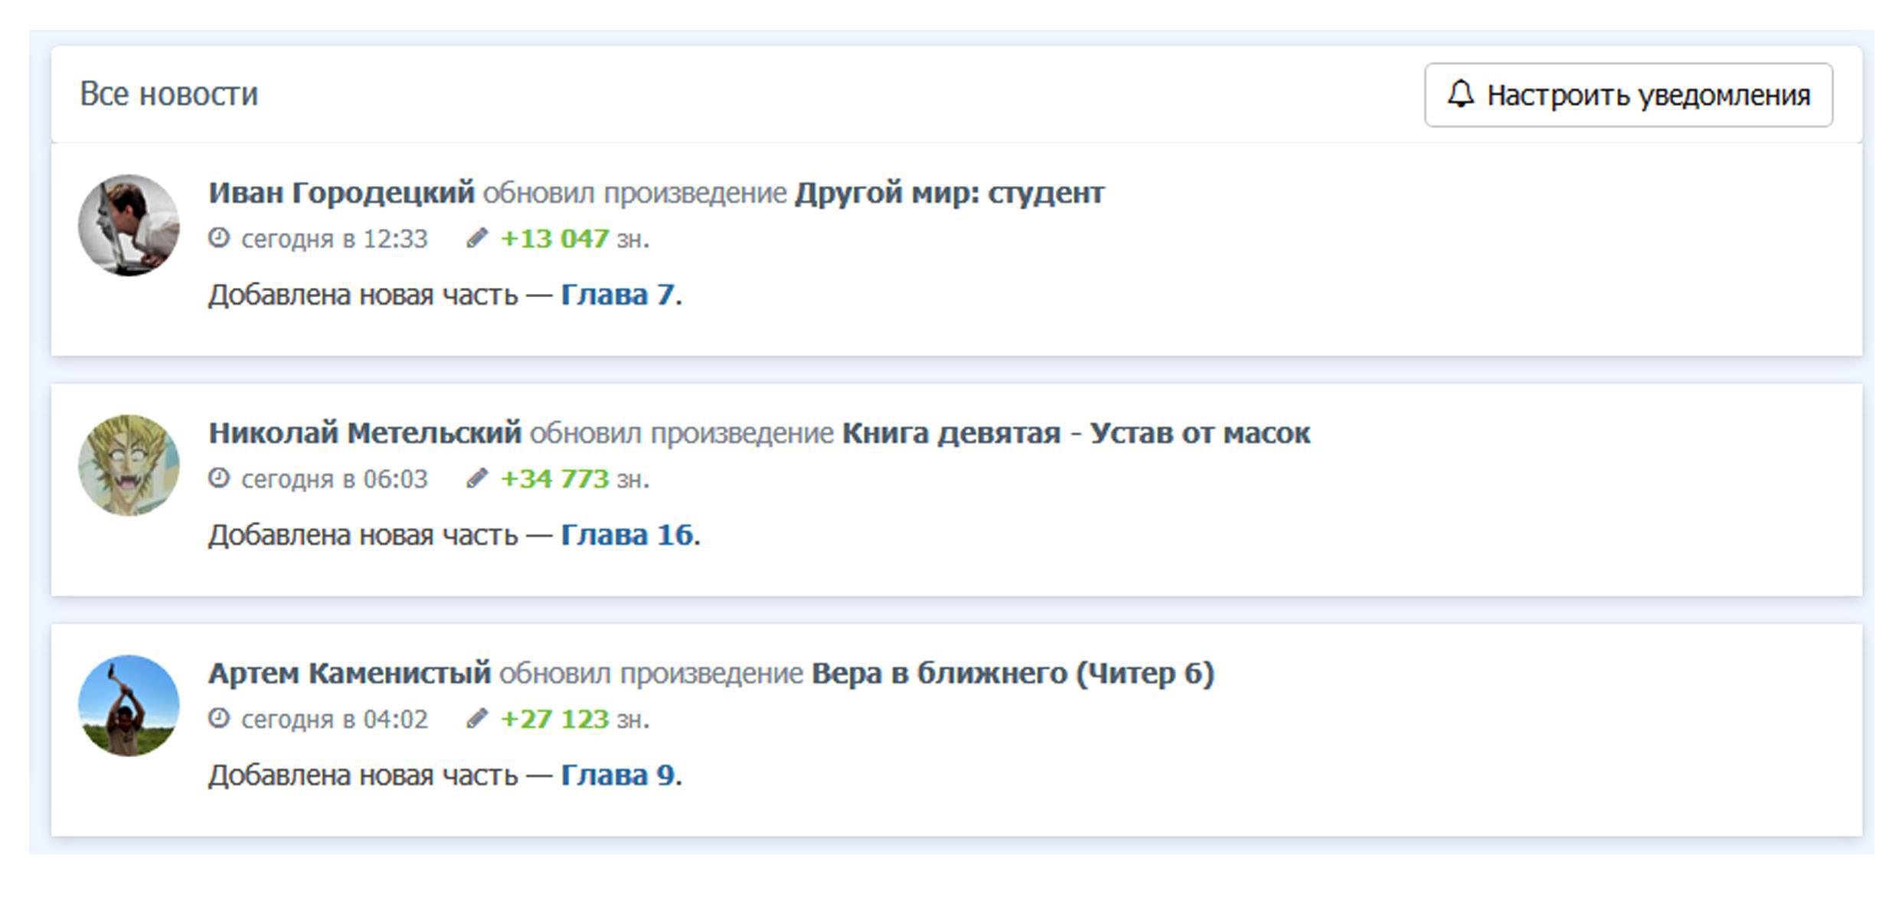
Task: Open Книга девятая - Устав от масок
Action: coord(1076,433)
